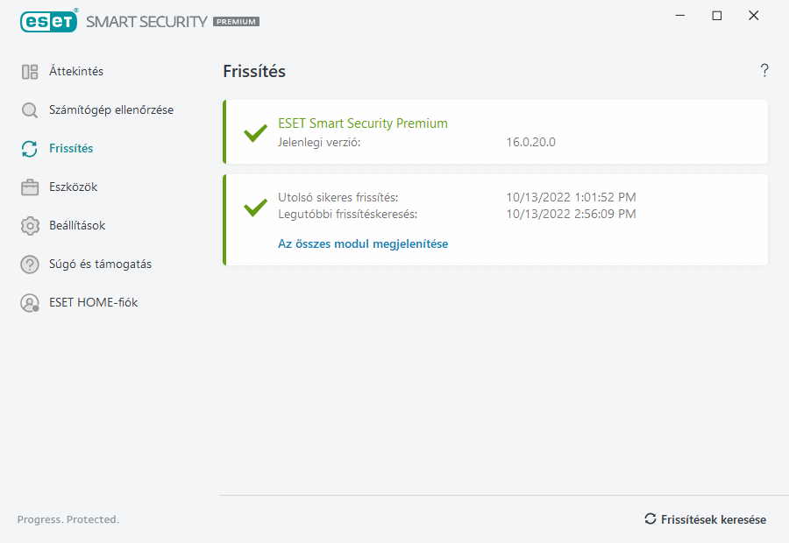The height and width of the screenshot is (543, 789).
Task: Open the ESET HOME-fiók page
Action: 94,303
